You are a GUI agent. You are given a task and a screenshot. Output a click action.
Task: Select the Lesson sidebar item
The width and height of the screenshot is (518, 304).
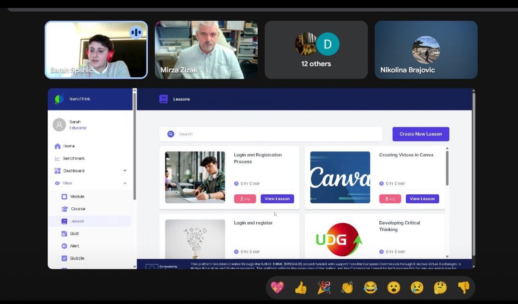[89, 221]
